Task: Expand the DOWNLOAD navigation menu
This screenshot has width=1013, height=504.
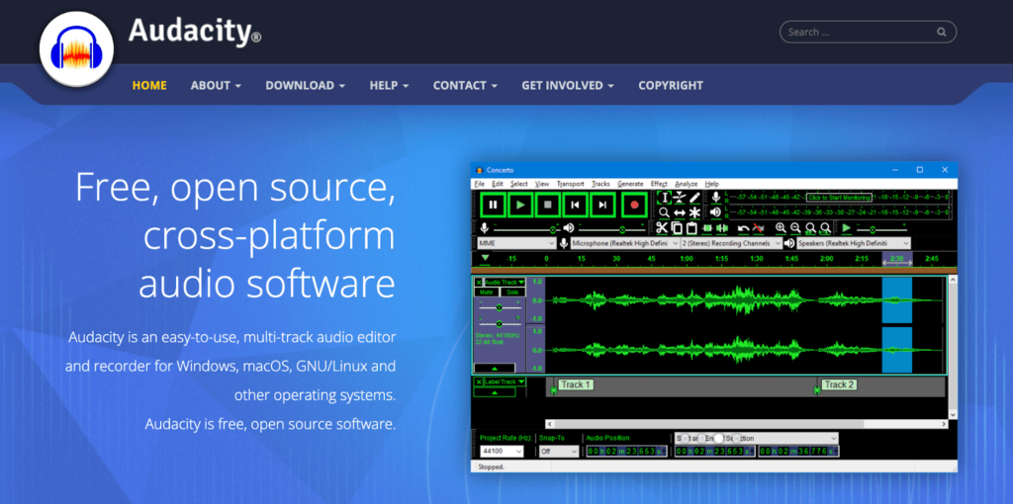Action: pyautogui.click(x=305, y=85)
